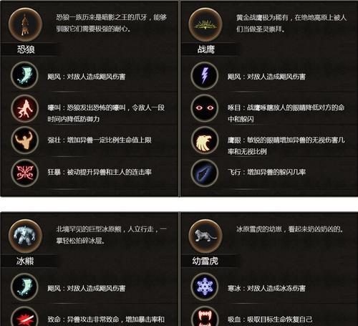Select the 致命 red slash skill icon

pyautogui.click(x=25, y=316)
